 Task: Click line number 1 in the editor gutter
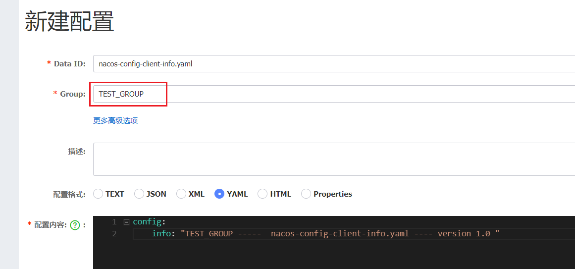click(114, 221)
